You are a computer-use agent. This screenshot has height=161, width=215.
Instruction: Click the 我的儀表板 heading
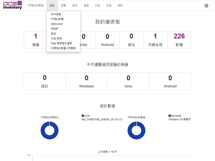coord(107,22)
